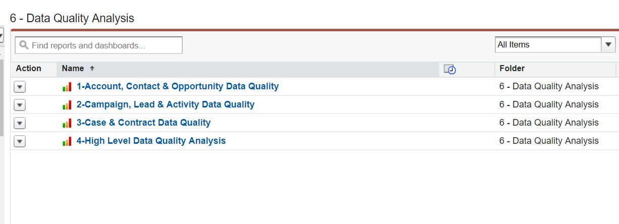The height and width of the screenshot is (224, 619).
Task: Sort list by Folder column header
Action: 512,69
